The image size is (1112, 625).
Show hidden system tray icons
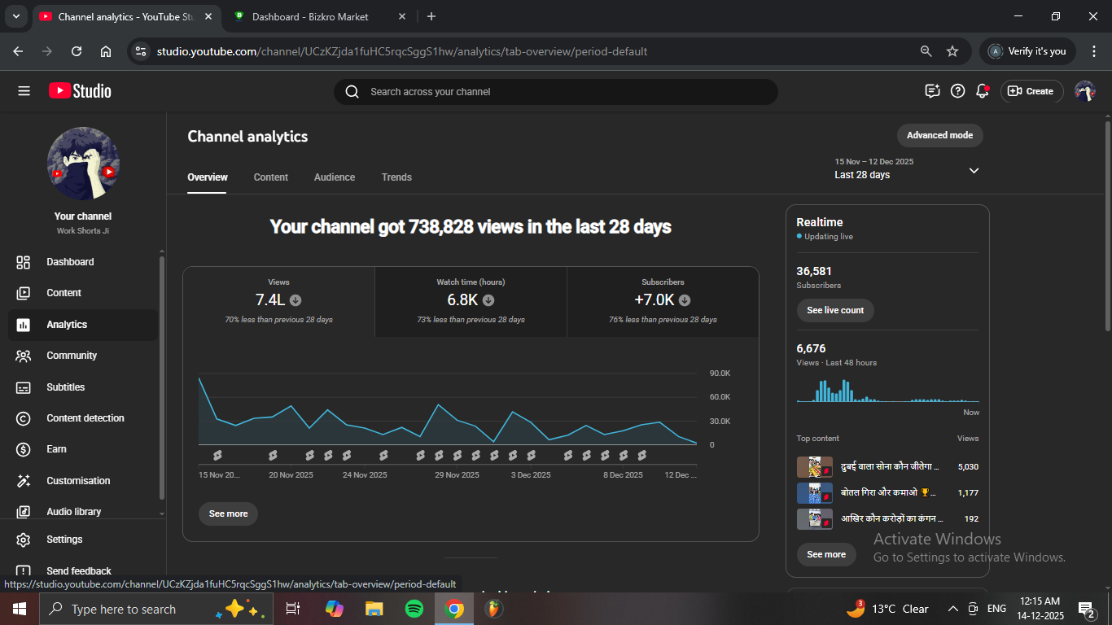[952, 609]
